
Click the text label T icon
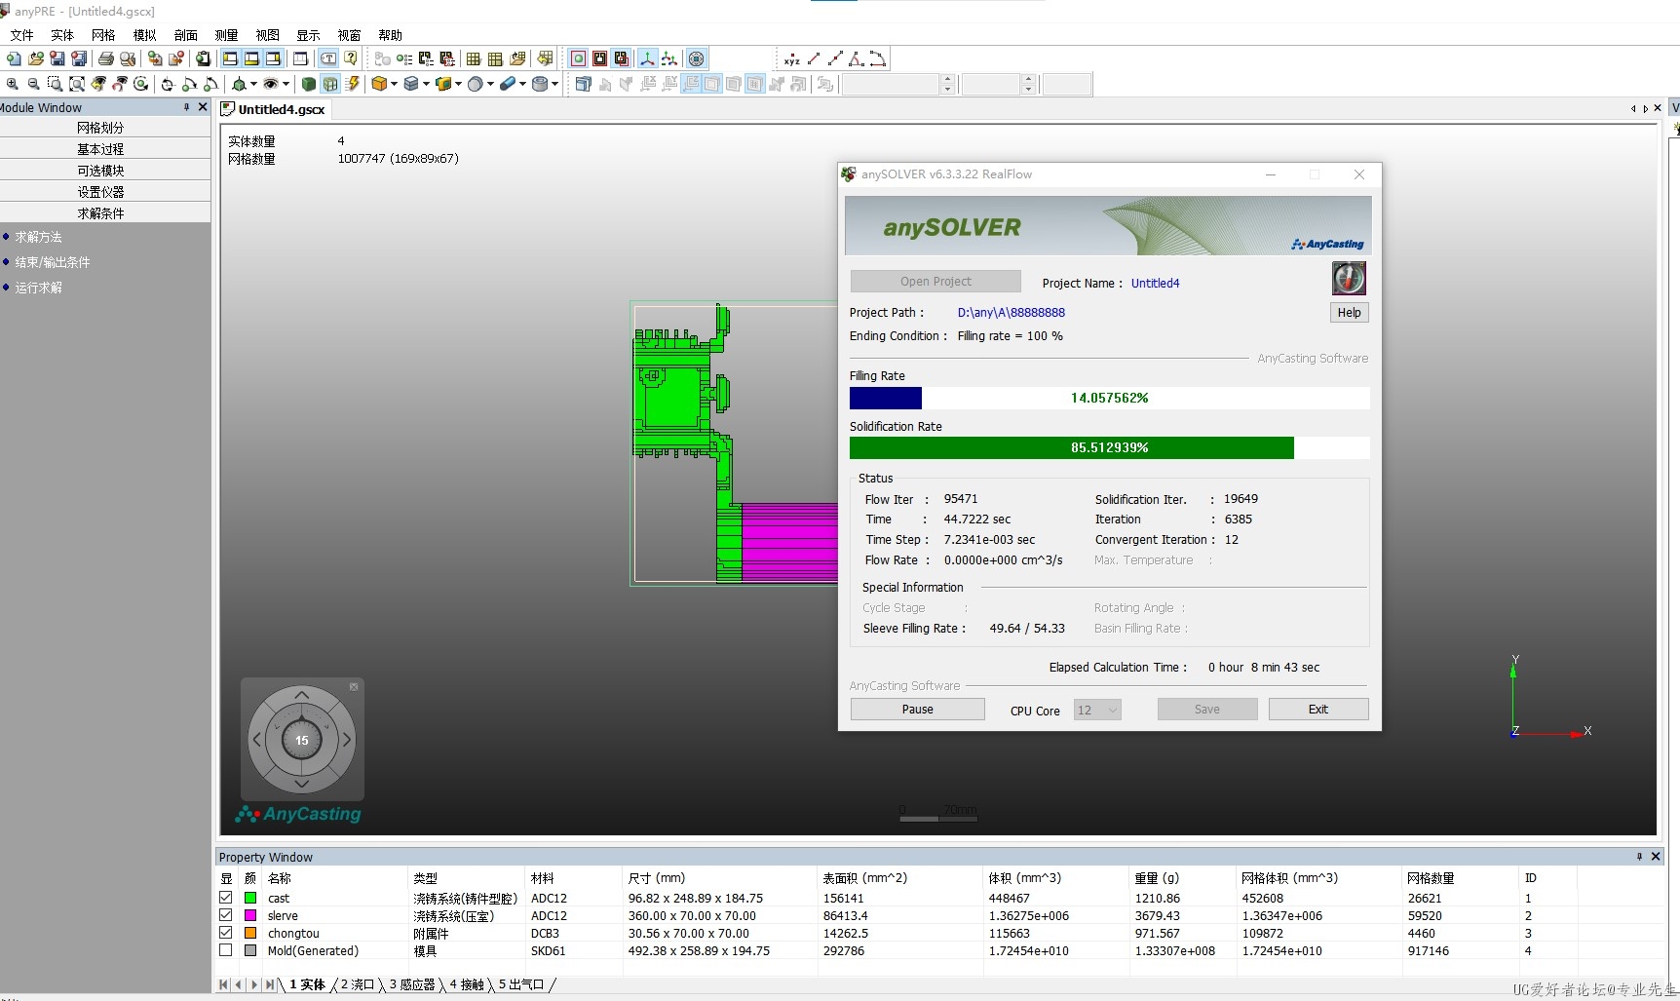point(329,58)
